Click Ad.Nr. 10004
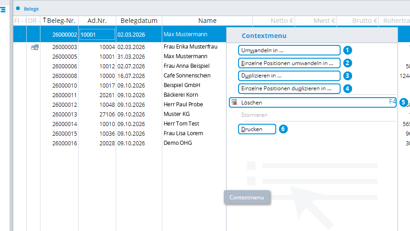 (x=107, y=47)
